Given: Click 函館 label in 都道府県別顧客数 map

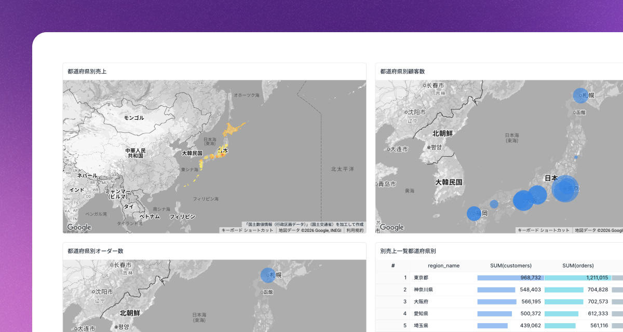Looking at the screenshot, I should [x=582, y=112].
